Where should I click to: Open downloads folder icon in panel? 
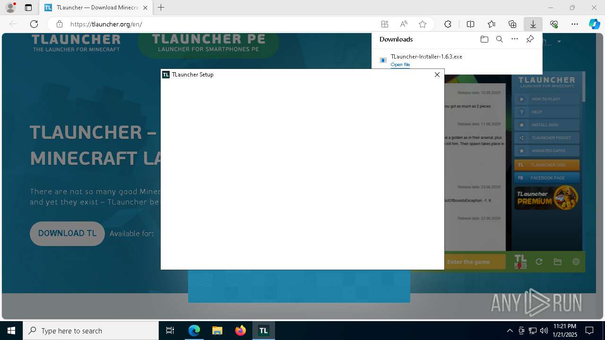[x=484, y=39]
